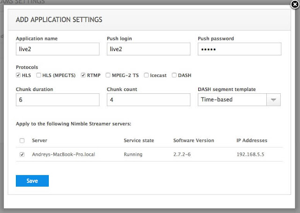
Task: Enable the DASH protocol checkbox
Action: 174,75
